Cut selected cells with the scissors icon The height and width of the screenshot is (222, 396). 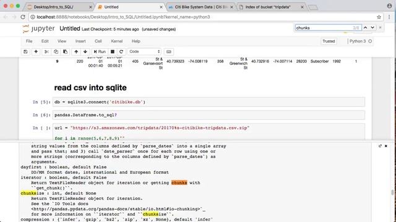46,52
